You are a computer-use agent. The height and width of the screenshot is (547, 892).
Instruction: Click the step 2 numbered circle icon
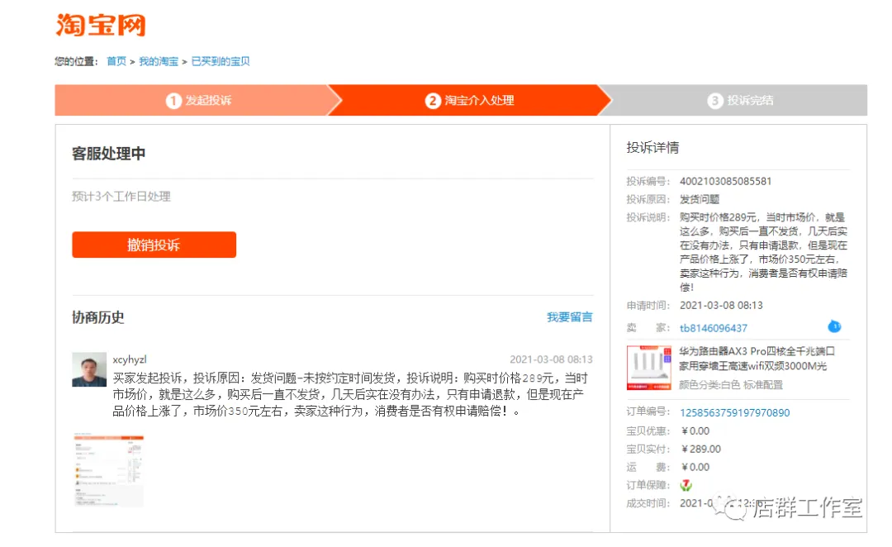(433, 101)
